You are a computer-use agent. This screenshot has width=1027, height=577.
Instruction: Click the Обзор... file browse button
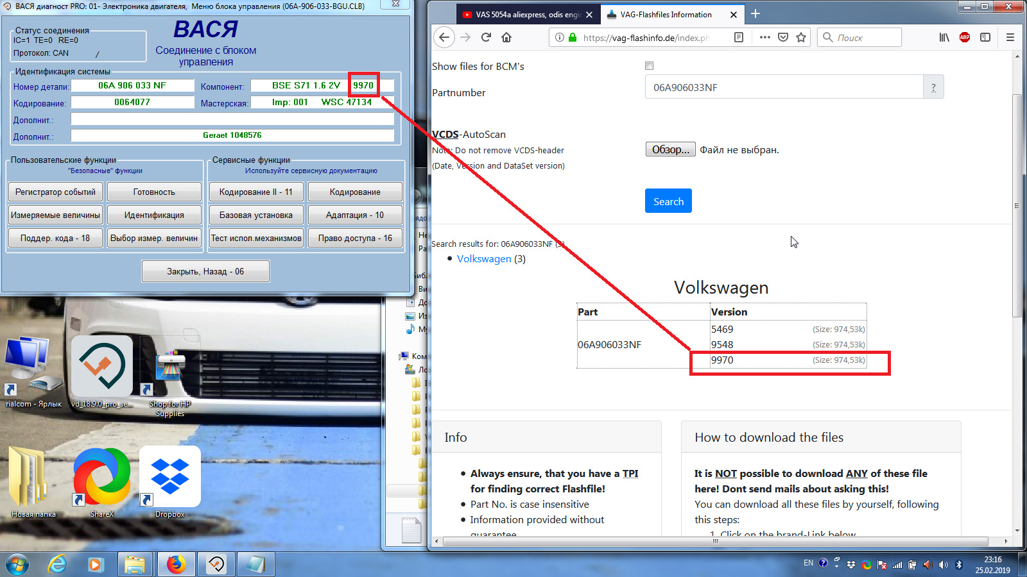[x=670, y=149]
